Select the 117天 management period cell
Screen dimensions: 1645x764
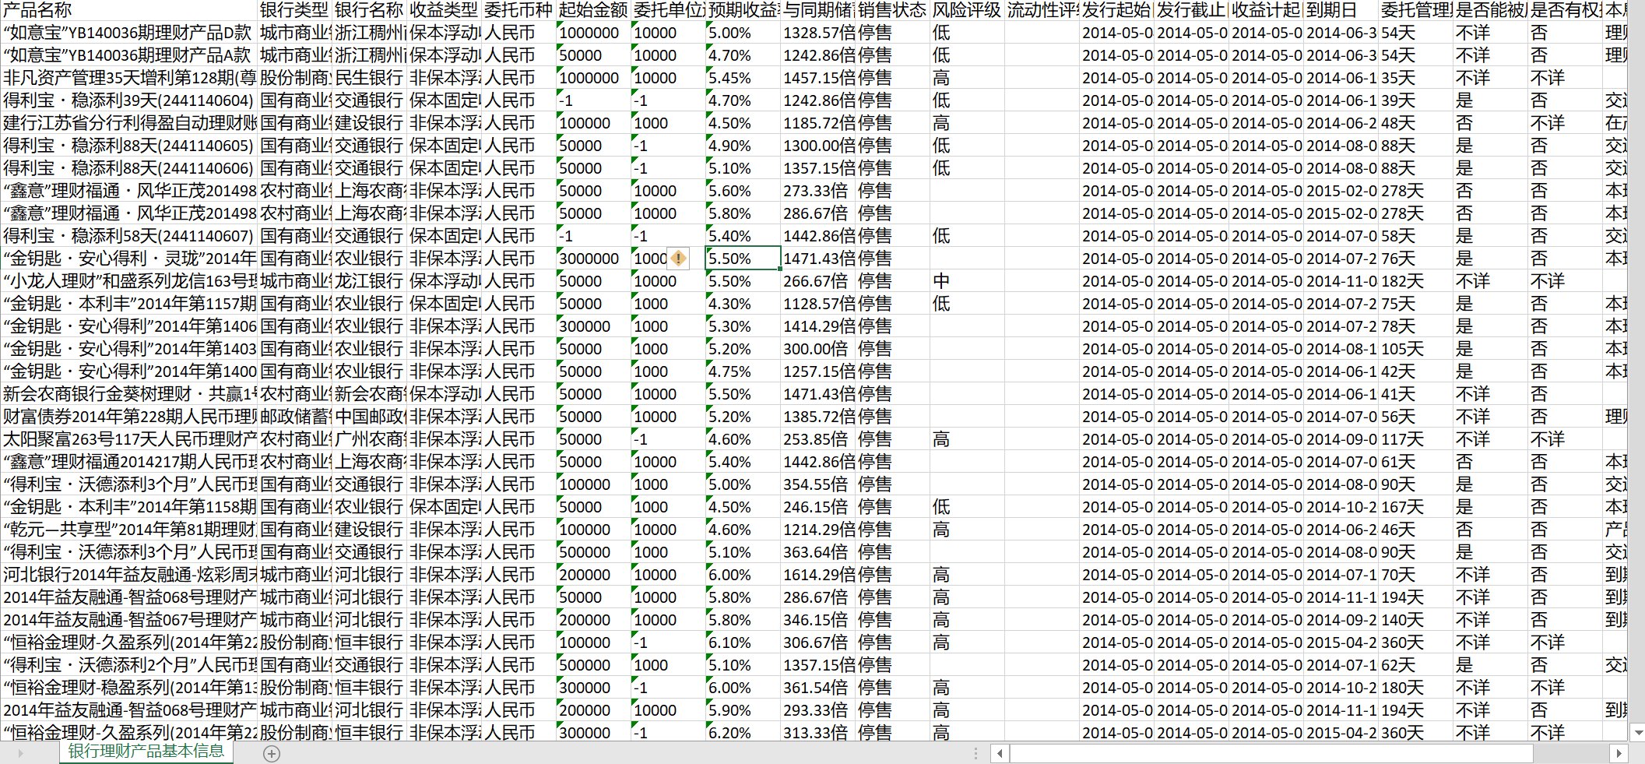(1416, 439)
